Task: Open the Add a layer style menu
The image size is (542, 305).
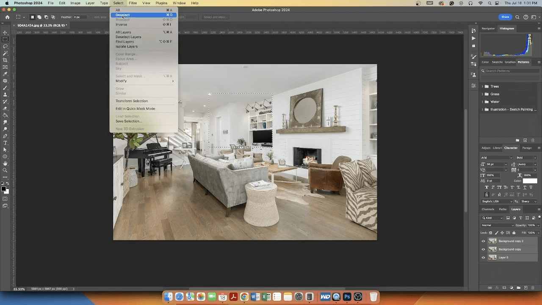Action: click(x=497, y=288)
